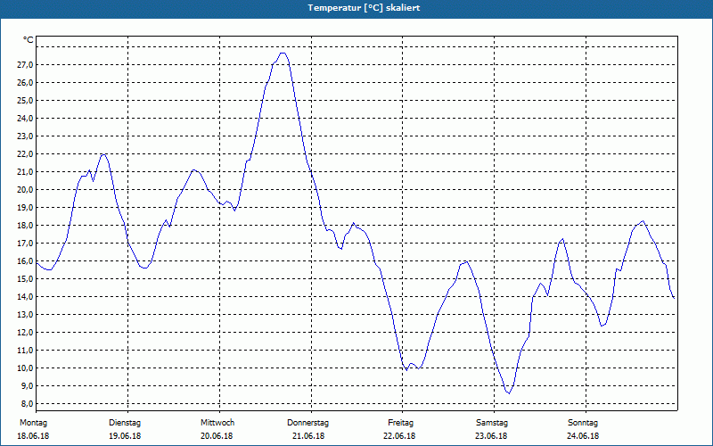Click the date 20.06.18
The image size is (713, 446).
coord(217,436)
